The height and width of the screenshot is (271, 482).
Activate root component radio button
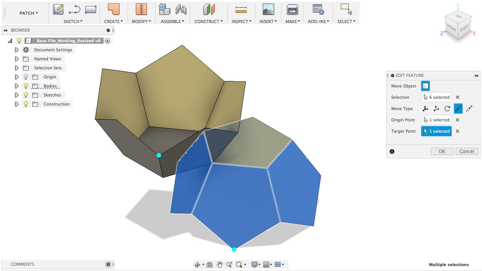(108, 41)
